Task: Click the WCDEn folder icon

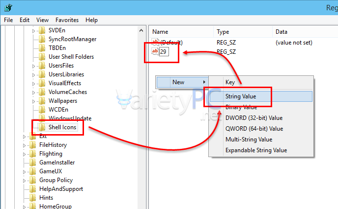Action: (x=42, y=110)
